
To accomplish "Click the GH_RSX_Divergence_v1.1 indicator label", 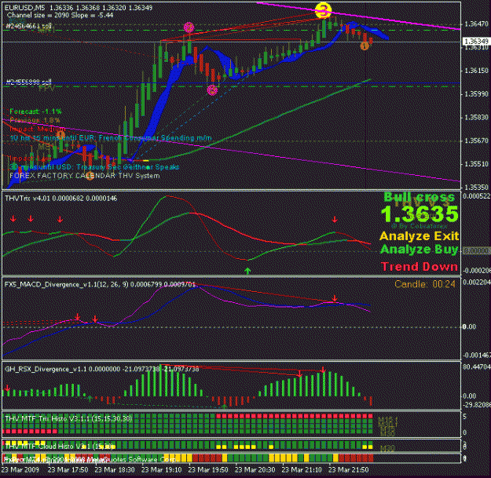I will pyautogui.click(x=101, y=369).
